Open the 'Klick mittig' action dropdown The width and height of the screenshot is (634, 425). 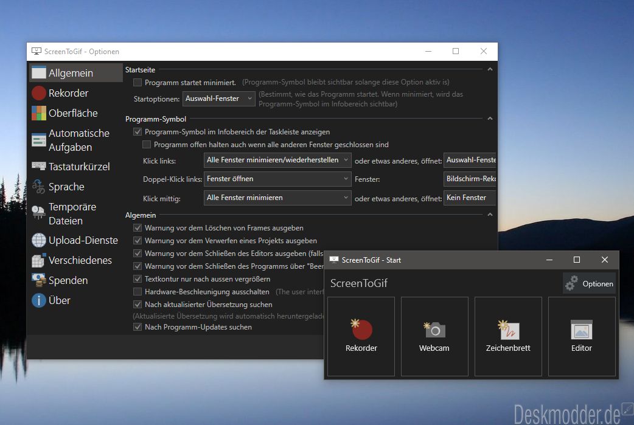click(x=277, y=198)
